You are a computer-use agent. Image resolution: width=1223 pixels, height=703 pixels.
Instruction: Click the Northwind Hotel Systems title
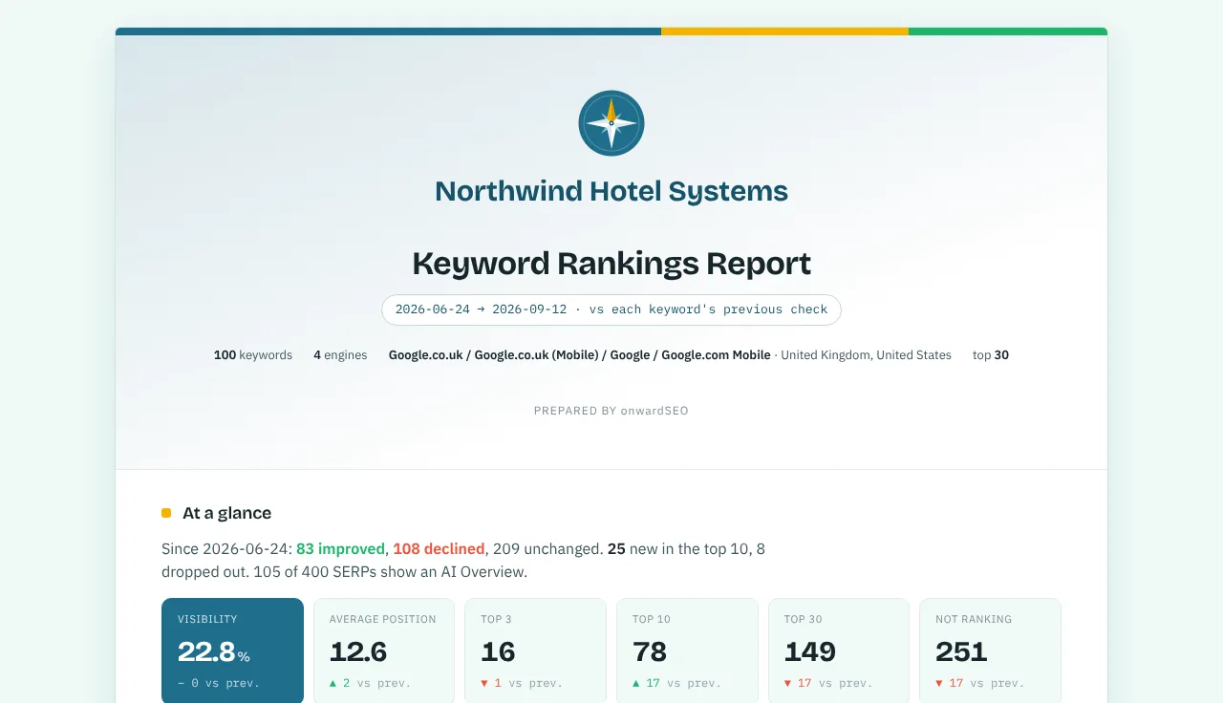pyautogui.click(x=611, y=191)
